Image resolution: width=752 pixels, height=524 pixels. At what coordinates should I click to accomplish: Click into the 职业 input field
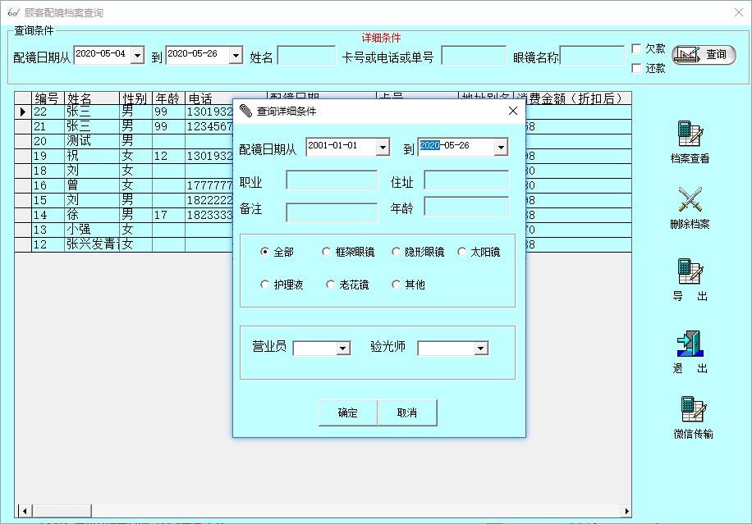[x=331, y=180]
